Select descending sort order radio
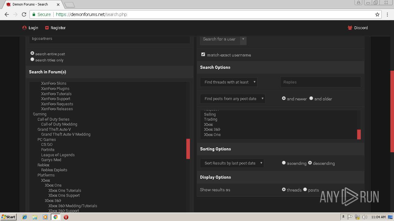Viewport: 394px width, 221px height. [310, 163]
